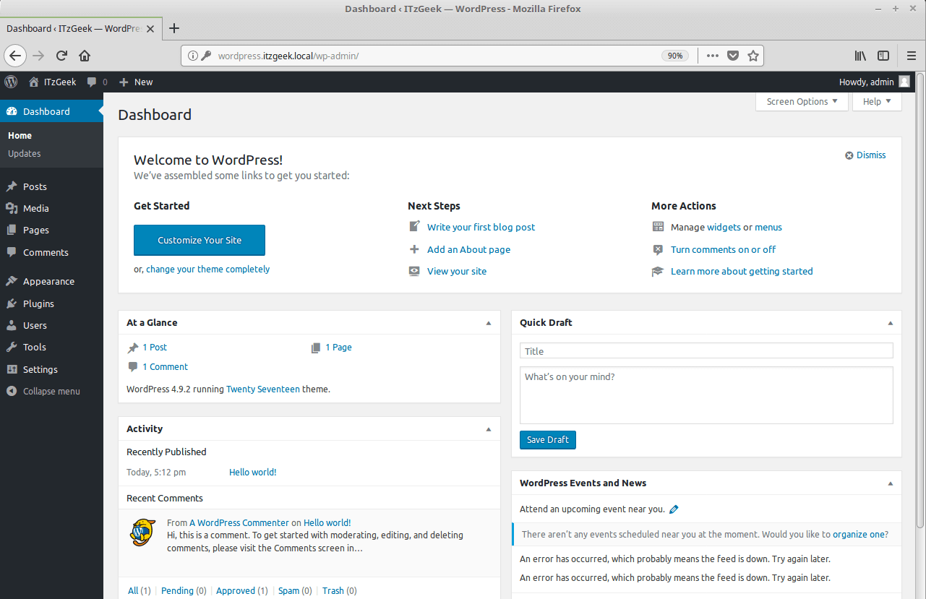The image size is (926, 599).
Task: Open comments bubble in admin bar
Action: tap(92, 82)
